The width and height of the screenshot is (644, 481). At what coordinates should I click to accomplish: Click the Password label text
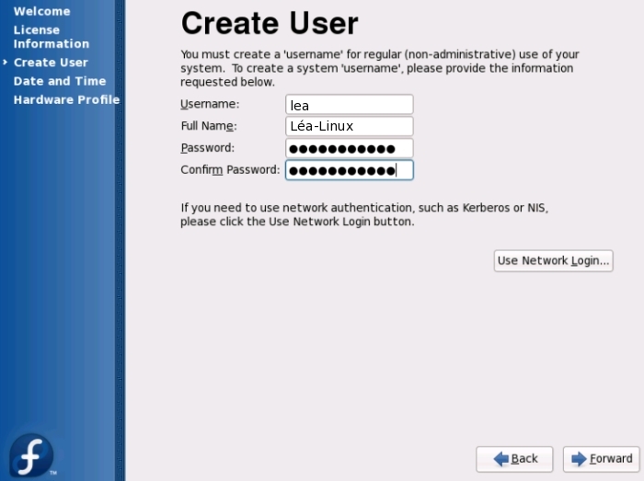click(x=208, y=148)
